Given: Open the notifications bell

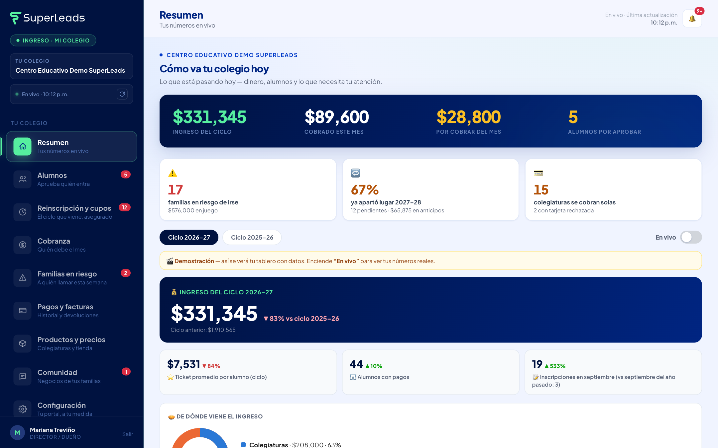Looking at the screenshot, I should pos(692,19).
